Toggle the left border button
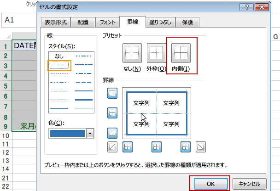280x191 pixels. click(x=128, y=147)
